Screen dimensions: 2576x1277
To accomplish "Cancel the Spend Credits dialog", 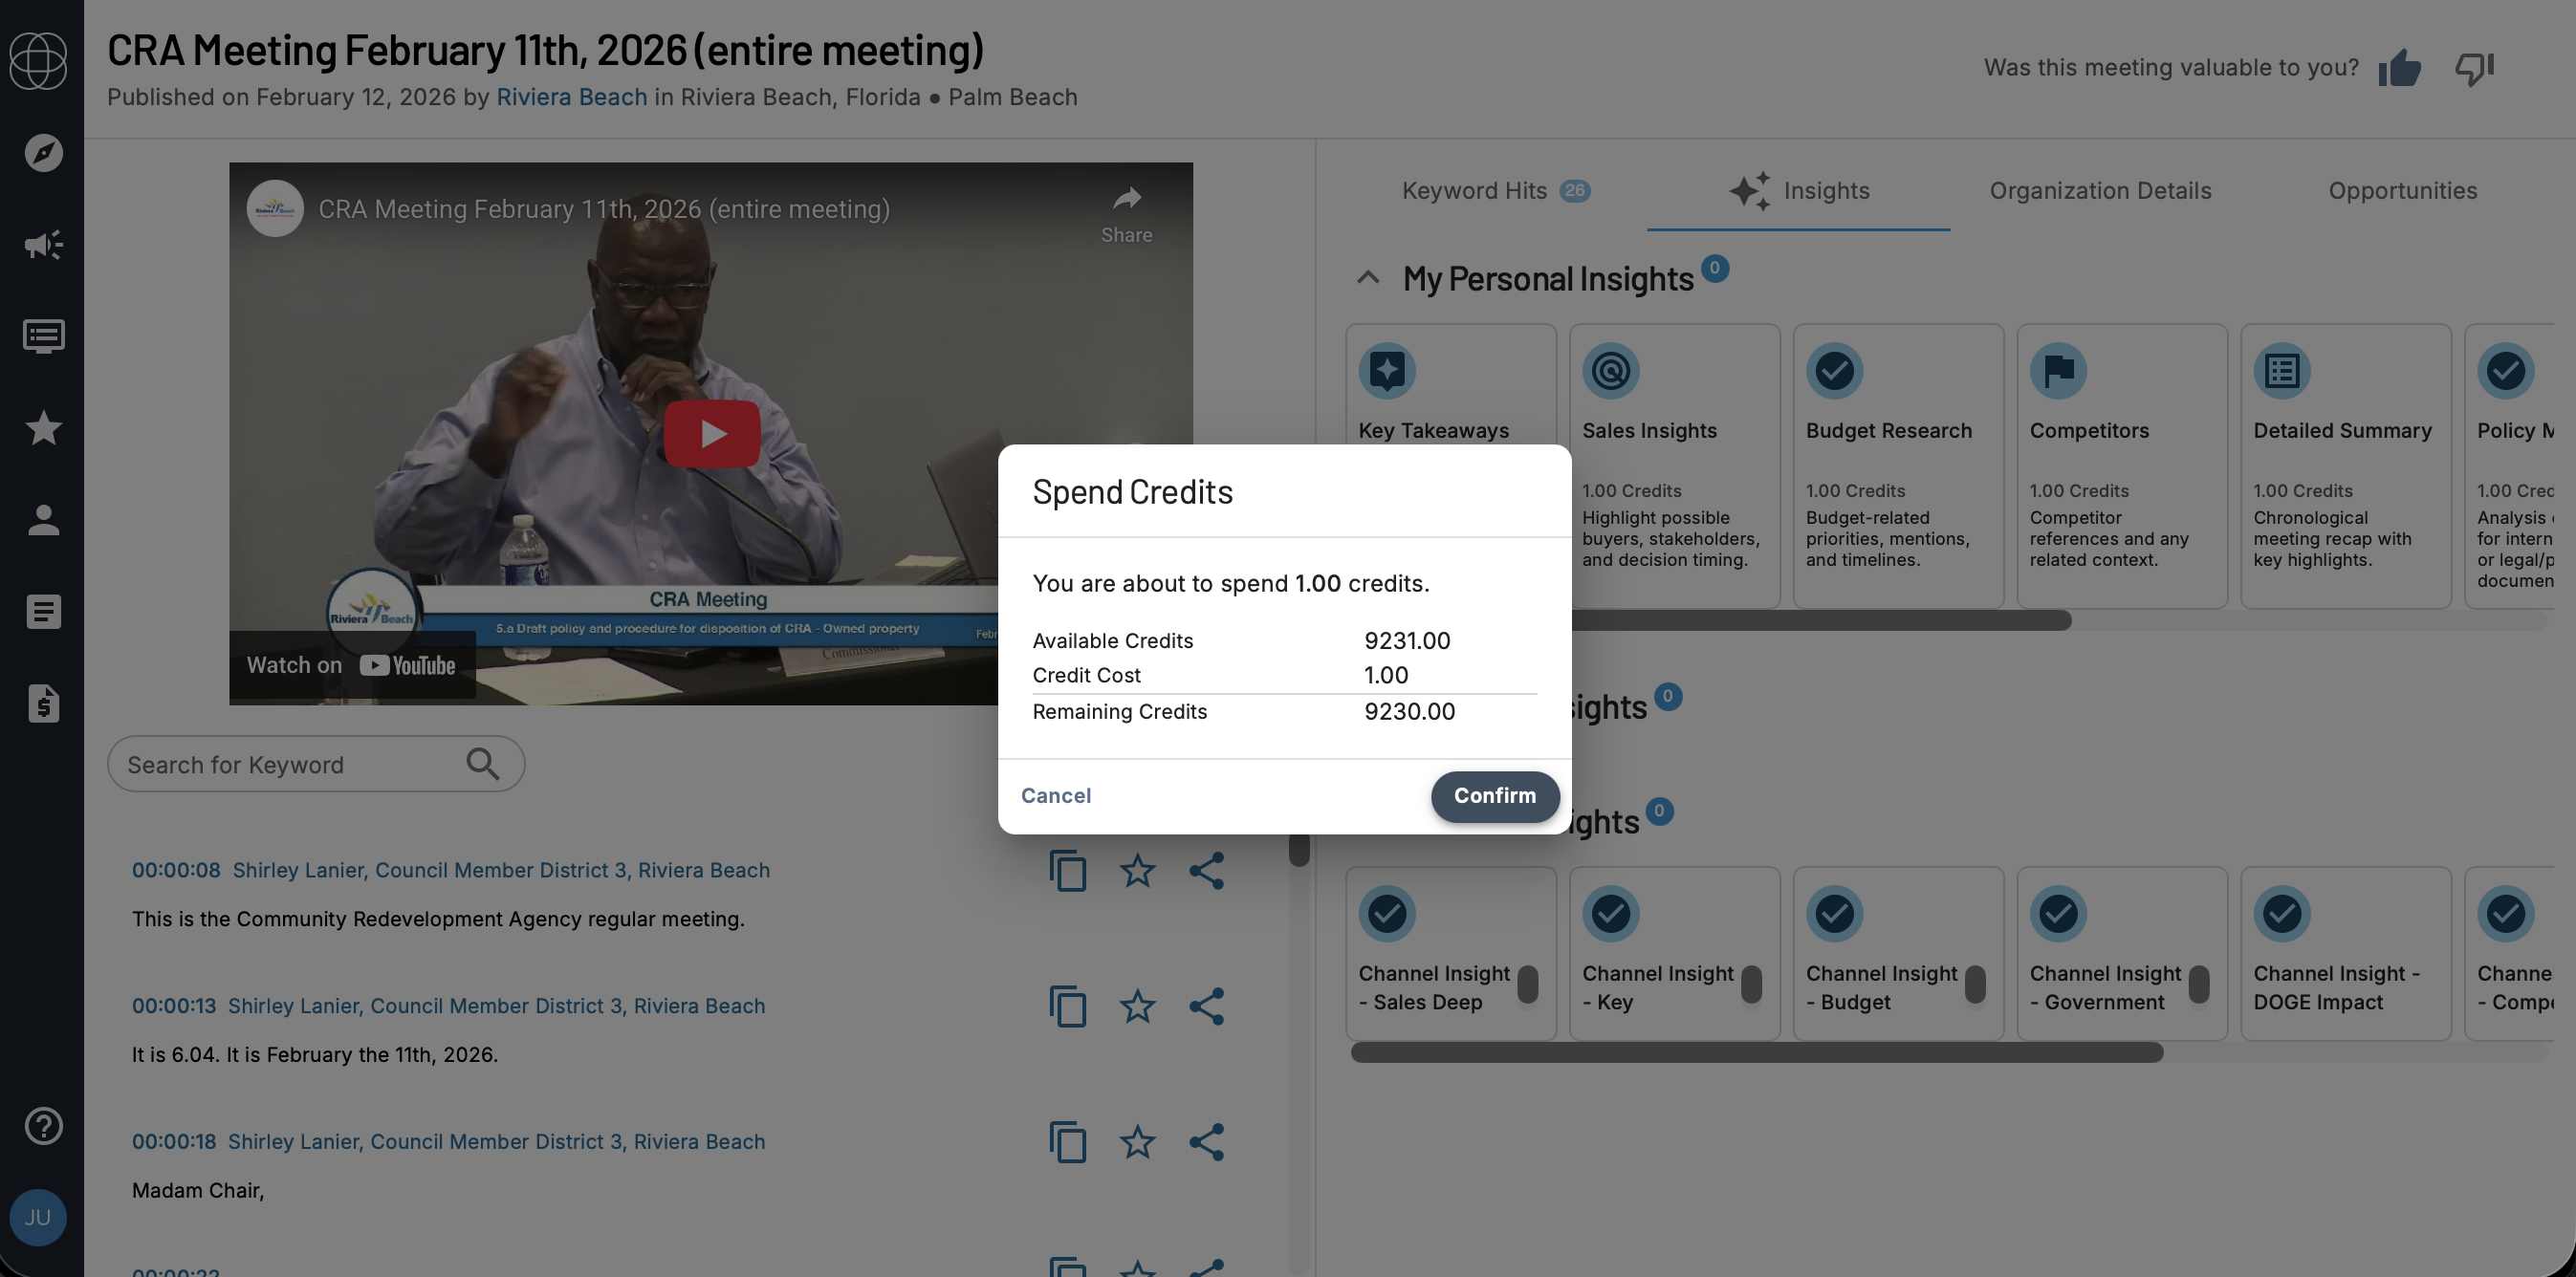I will 1055,796.
